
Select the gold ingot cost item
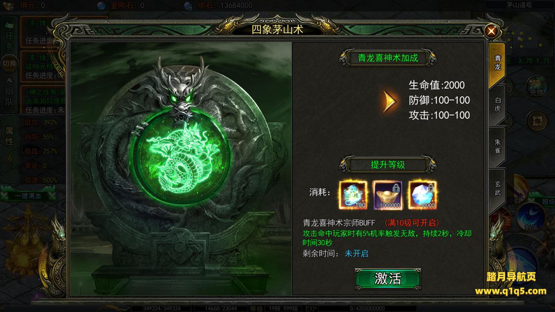(x=388, y=195)
